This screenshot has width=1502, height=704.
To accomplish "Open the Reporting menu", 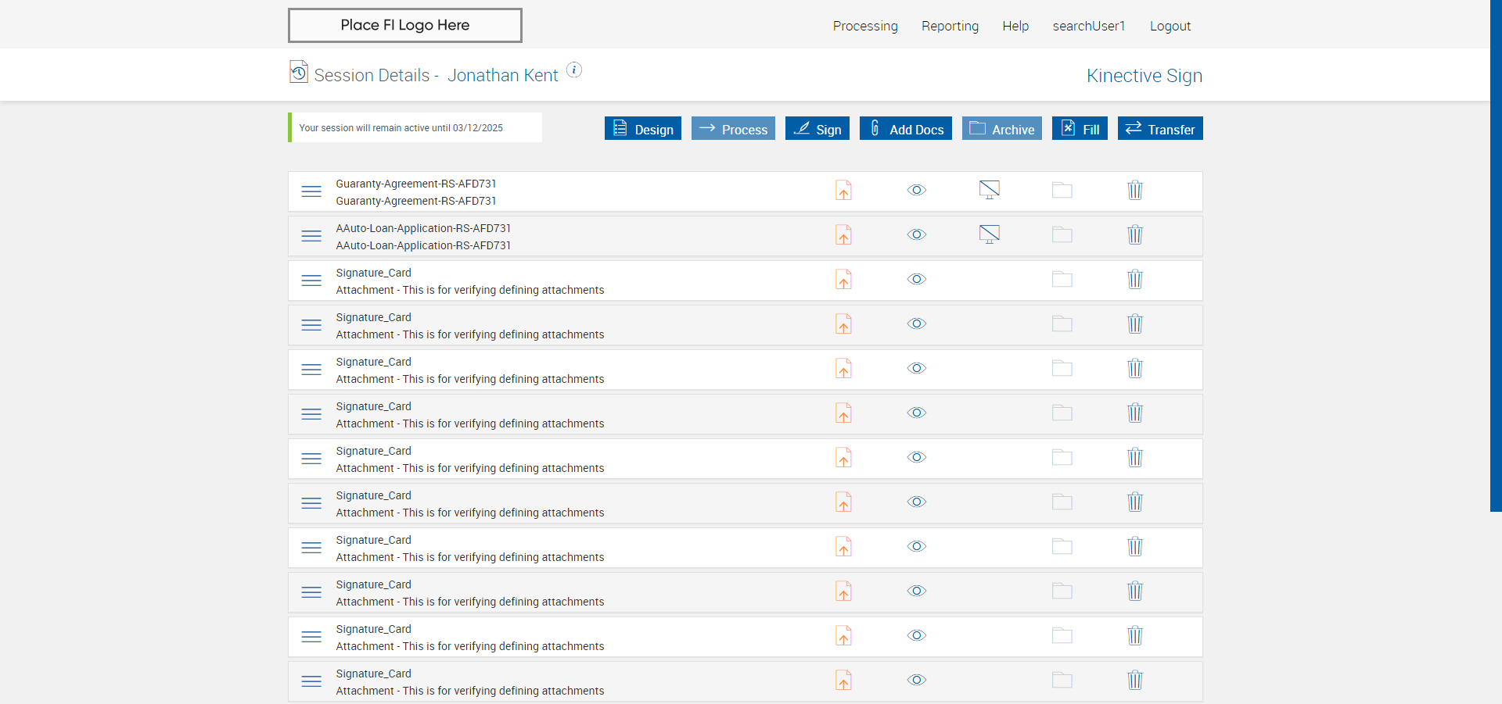I will [x=950, y=26].
